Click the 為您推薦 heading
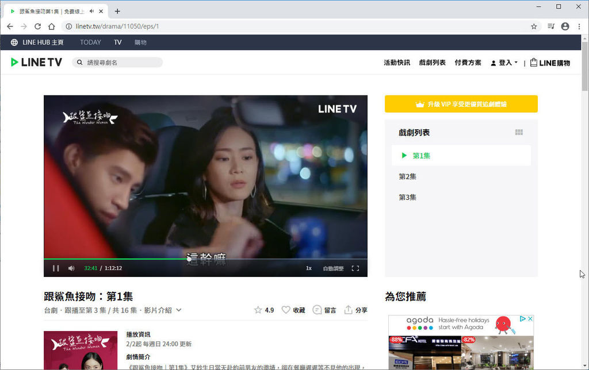589x370 pixels. pos(406,296)
